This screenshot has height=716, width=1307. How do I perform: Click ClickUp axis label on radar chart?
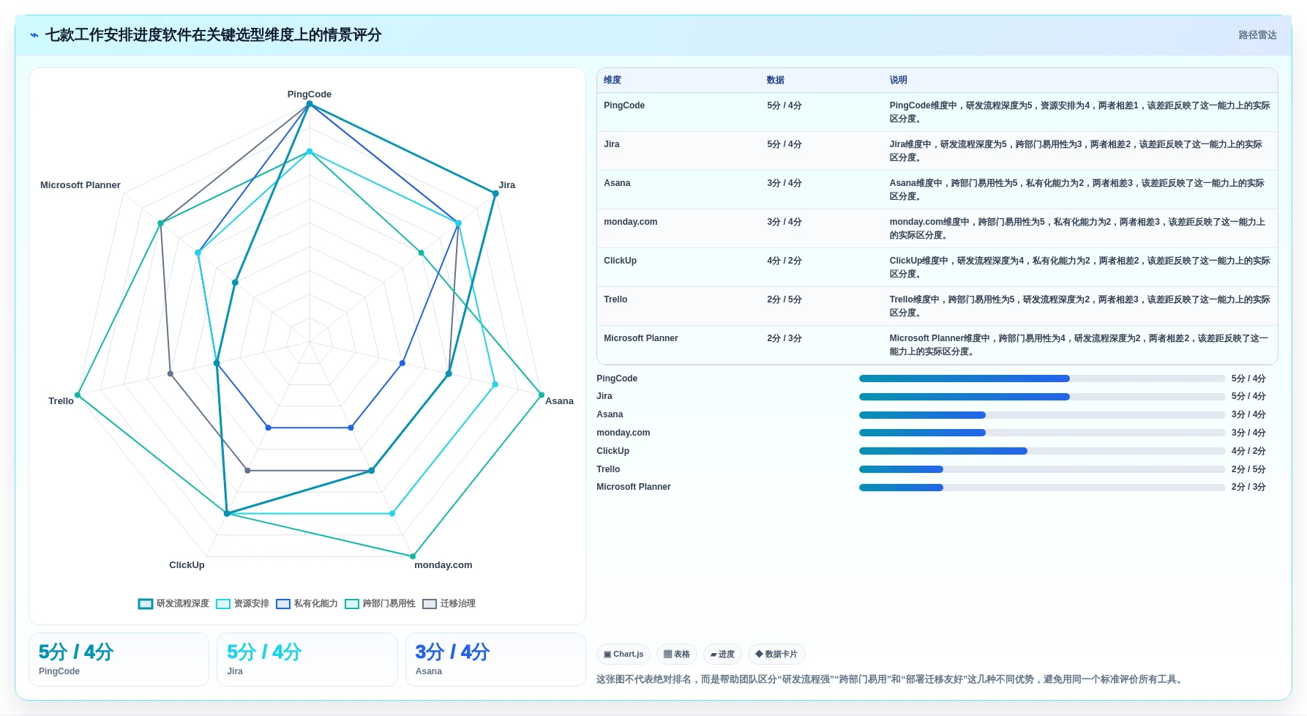[187, 565]
